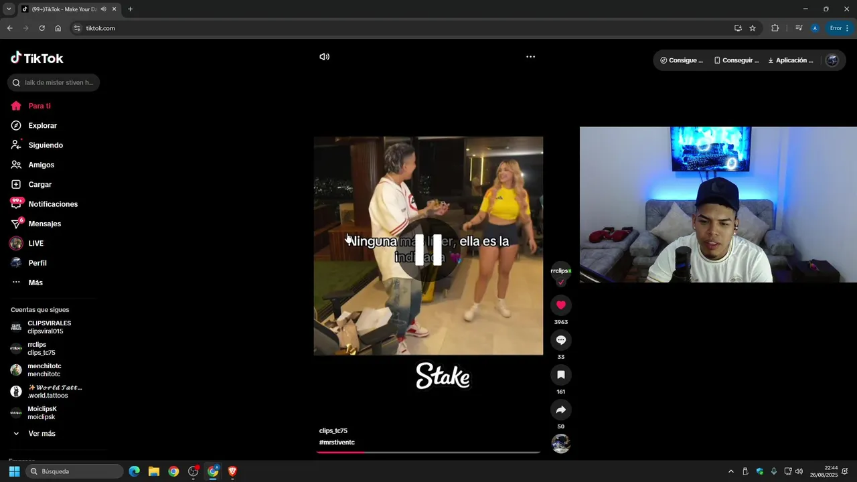Bookmark this page with star icon
The image size is (857, 482).
pos(753,28)
